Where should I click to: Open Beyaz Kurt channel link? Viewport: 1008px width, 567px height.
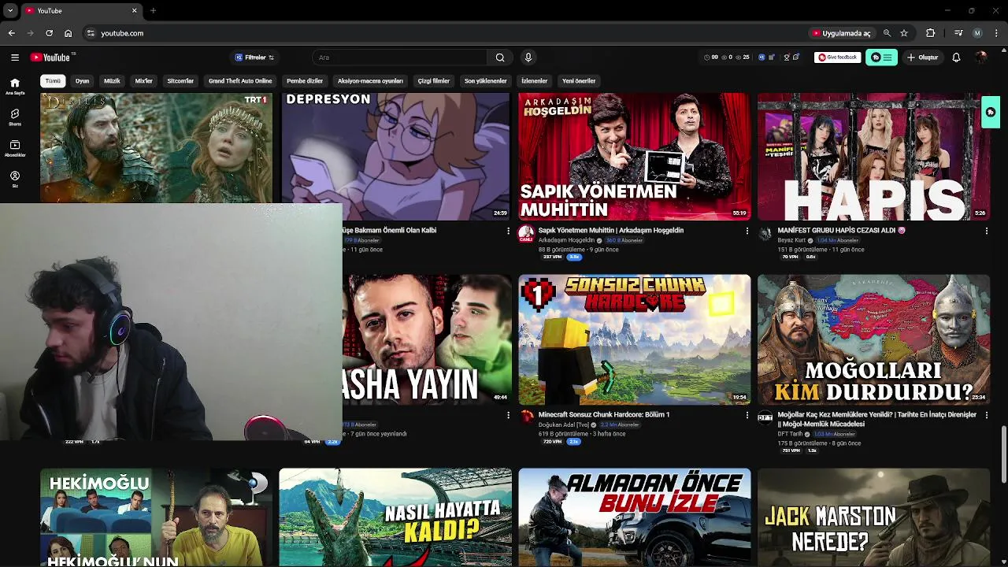(792, 240)
